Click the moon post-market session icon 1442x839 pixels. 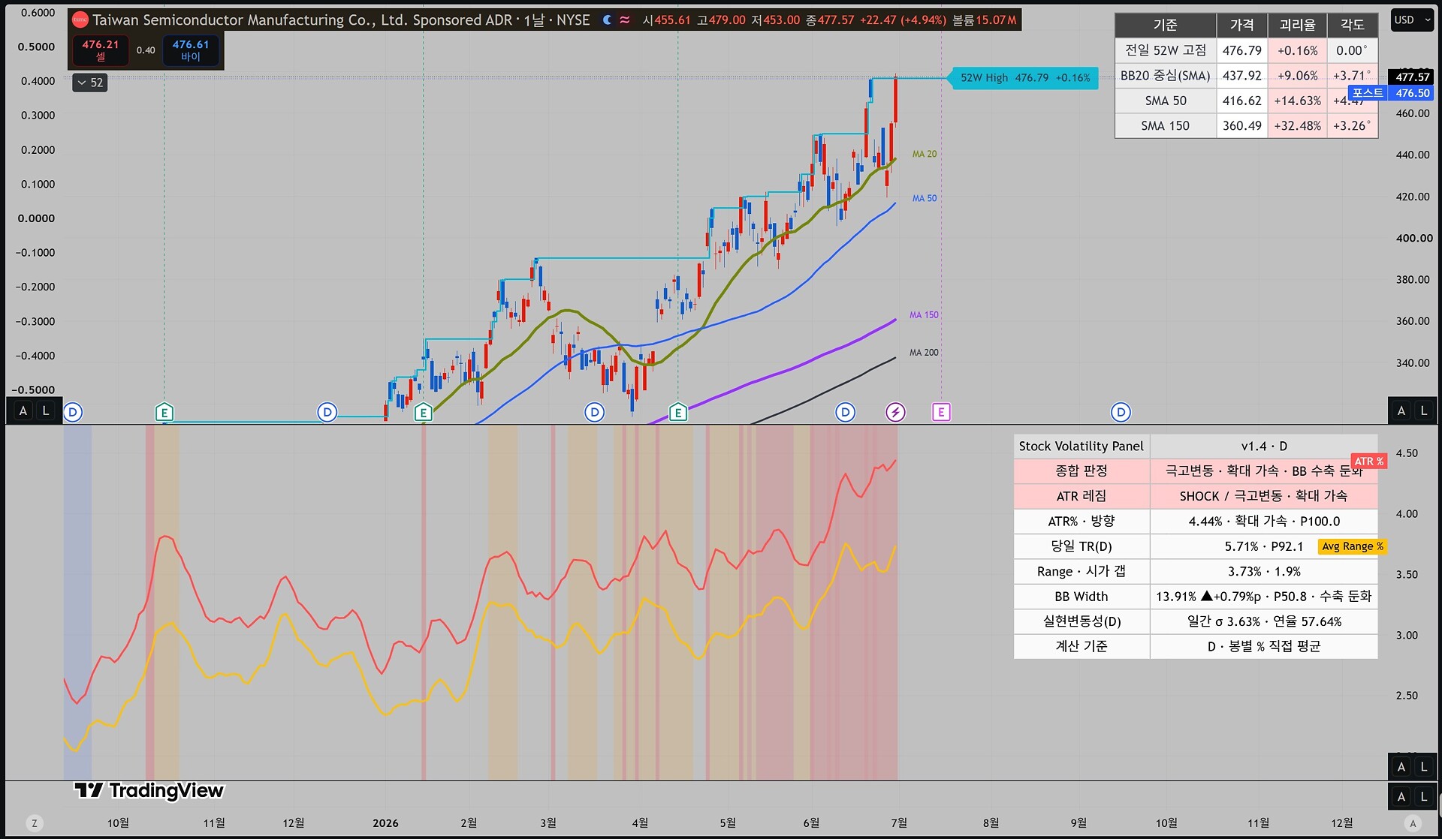(x=608, y=20)
